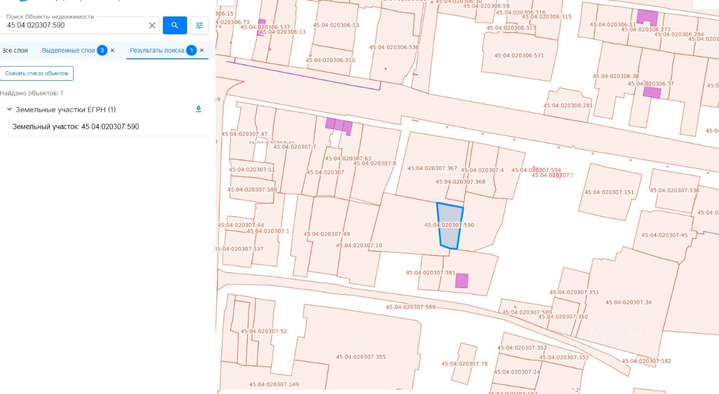
Task: Click parcel label 45:04:020306:281
Action: (x=568, y=106)
